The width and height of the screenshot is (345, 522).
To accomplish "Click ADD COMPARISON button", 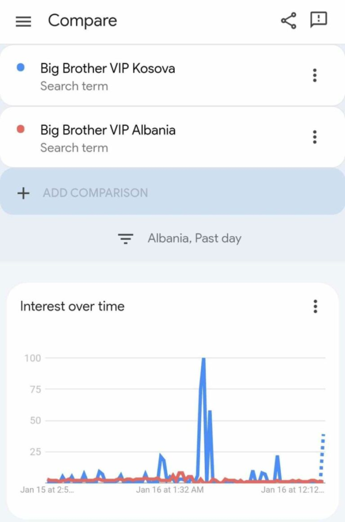I will coord(172,192).
